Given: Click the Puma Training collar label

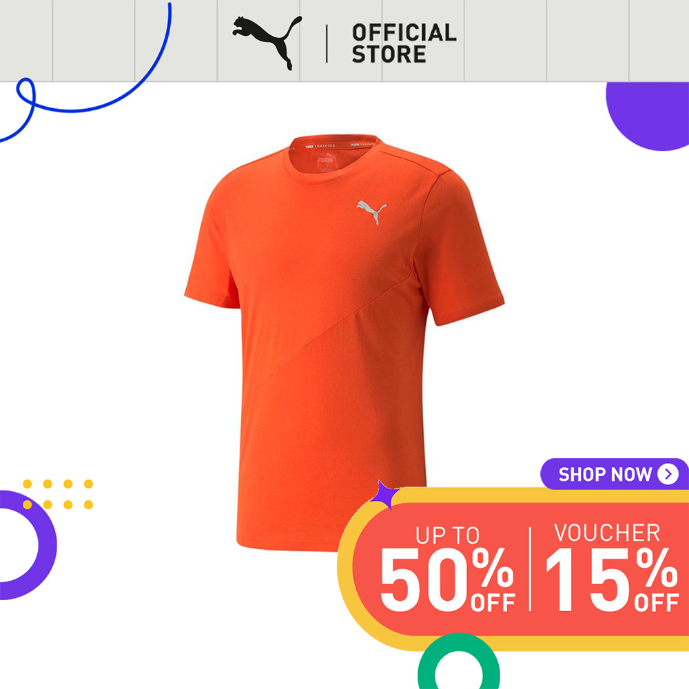Looking at the screenshot, I should coord(321,145).
